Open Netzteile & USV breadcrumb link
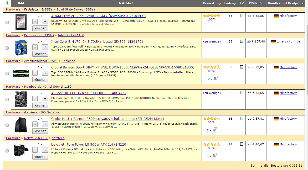The width and height of the screenshot is (308, 170). click(36, 138)
